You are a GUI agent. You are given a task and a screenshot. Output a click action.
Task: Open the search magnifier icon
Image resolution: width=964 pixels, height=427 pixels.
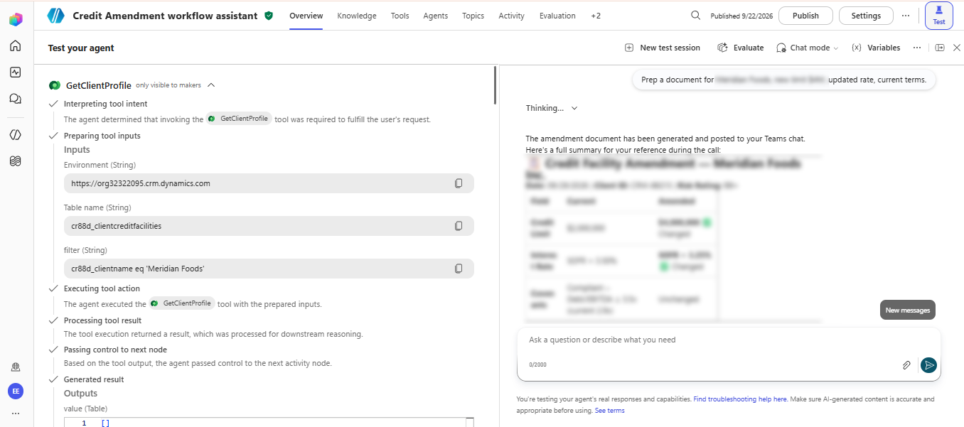click(x=695, y=16)
